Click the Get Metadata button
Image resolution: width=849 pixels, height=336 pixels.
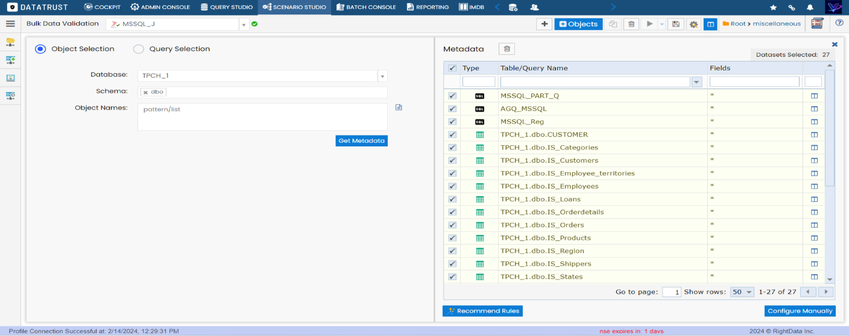coord(361,141)
